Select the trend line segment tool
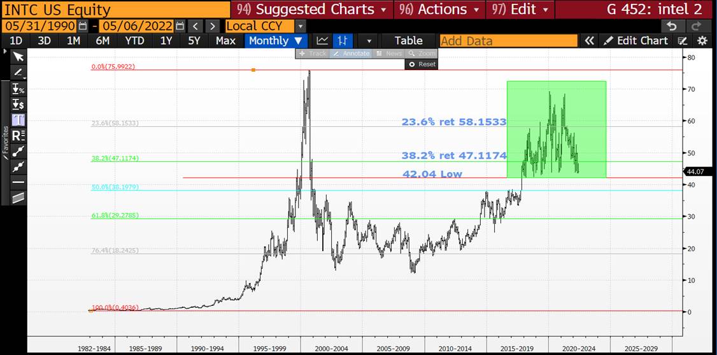Screen dimensions: 717x355 point(18,151)
